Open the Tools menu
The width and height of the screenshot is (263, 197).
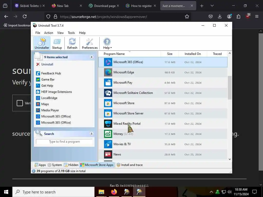[x=71, y=33]
